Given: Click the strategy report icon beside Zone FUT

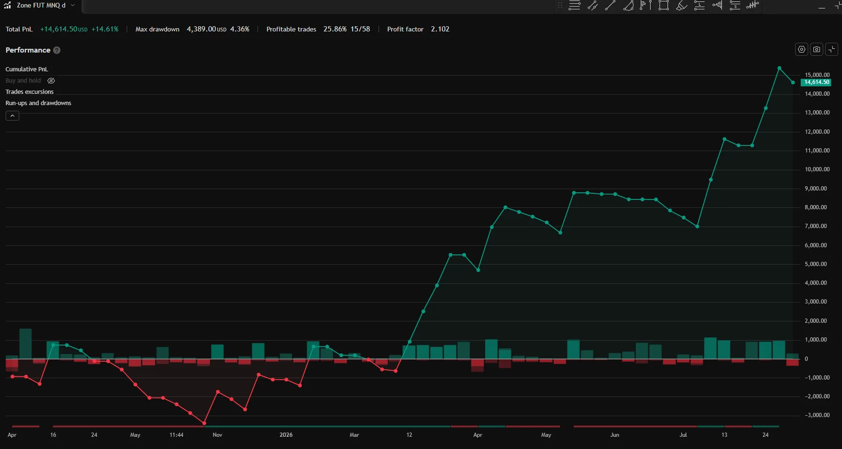Looking at the screenshot, I should pos(8,5).
